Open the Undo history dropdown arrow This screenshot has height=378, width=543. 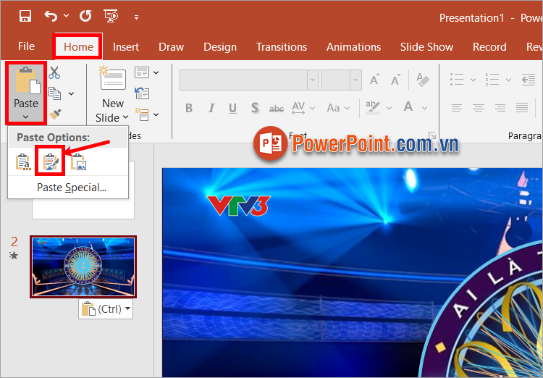point(66,16)
